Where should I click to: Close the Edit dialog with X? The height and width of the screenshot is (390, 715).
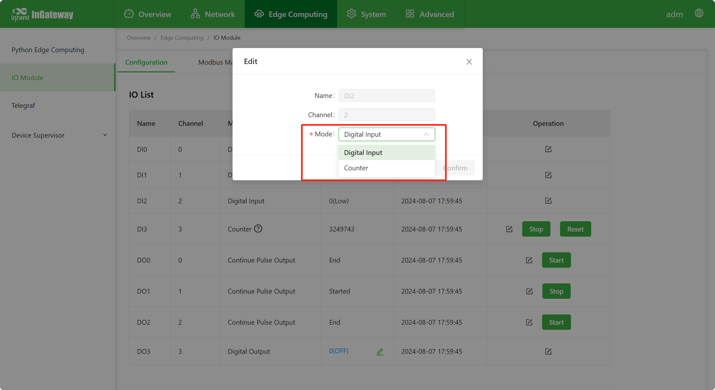(469, 62)
